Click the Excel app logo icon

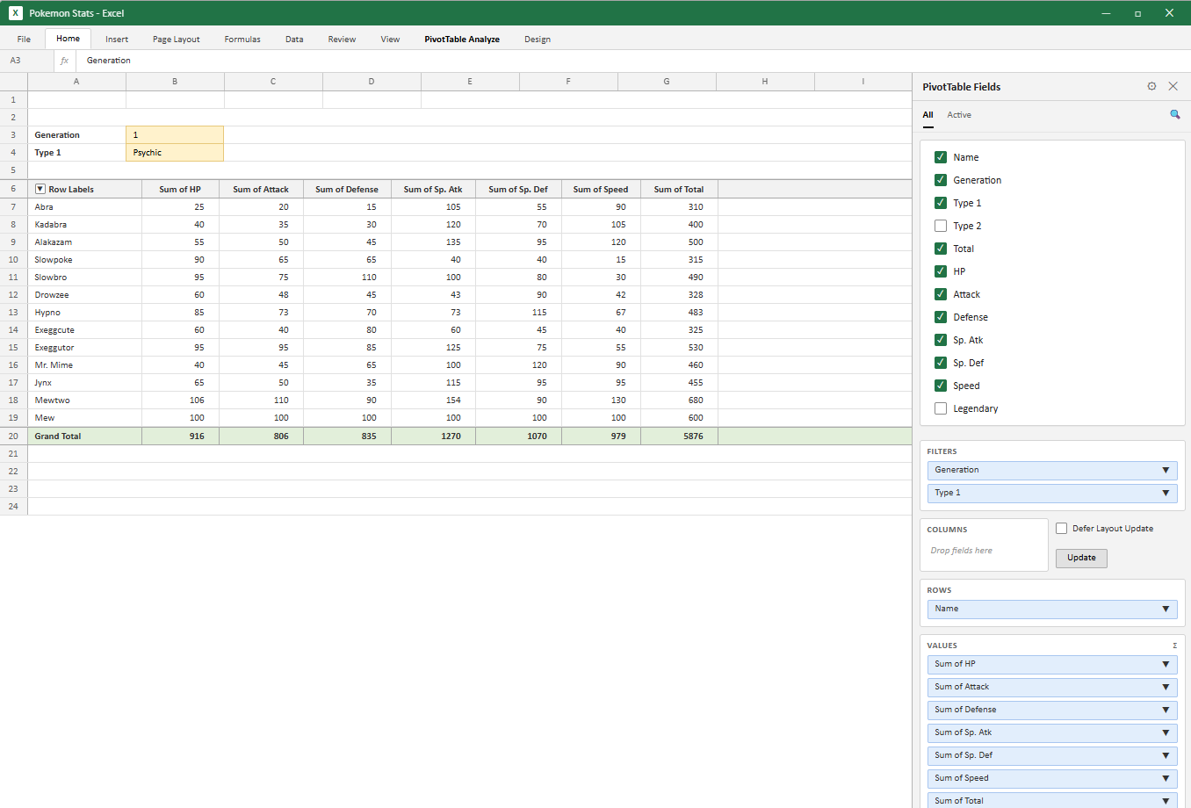pyautogui.click(x=16, y=13)
